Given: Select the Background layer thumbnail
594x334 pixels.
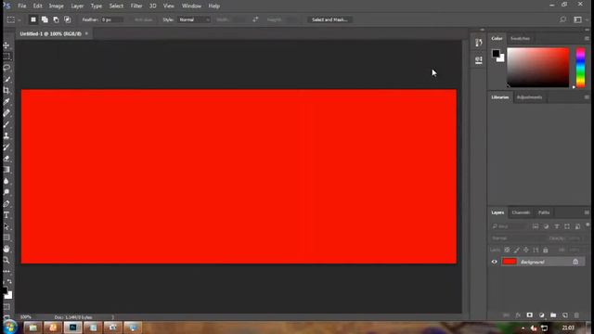Looking at the screenshot, I should pos(510,262).
